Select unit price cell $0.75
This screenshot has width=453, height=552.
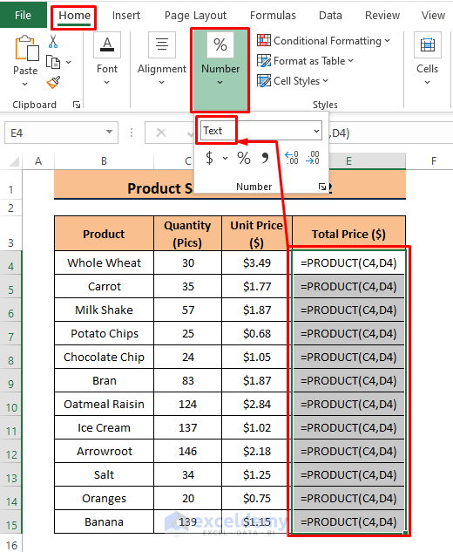[256, 498]
